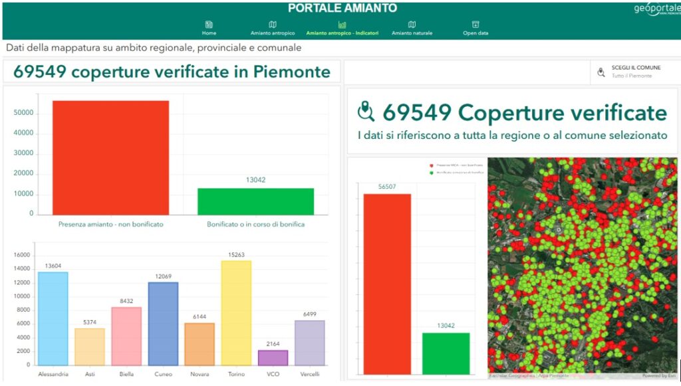681x386 pixels.
Task: Click the Amianto antropico map icon
Action: (x=272, y=25)
